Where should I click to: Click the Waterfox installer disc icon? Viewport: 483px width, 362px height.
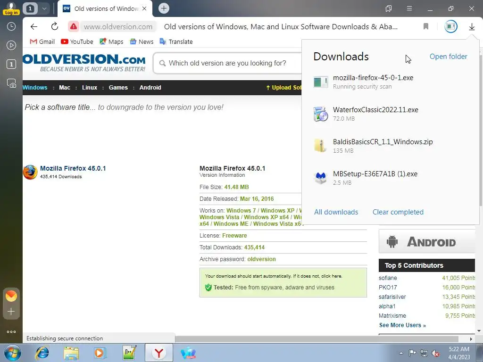(x=320, y=114)
